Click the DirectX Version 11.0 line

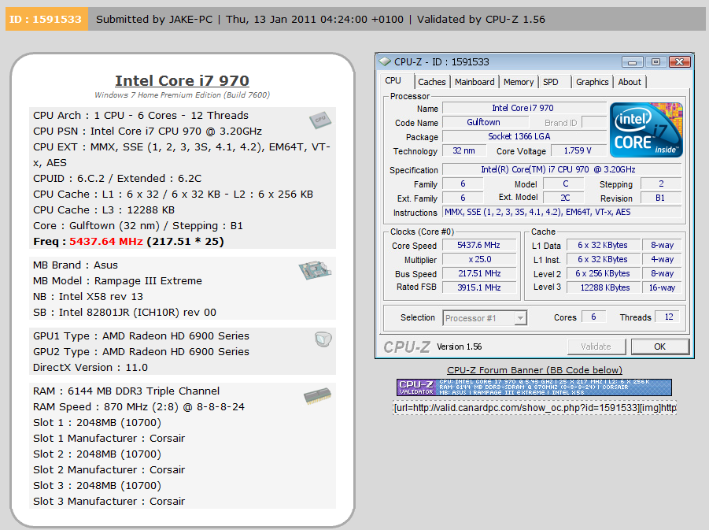pos(90,368)
